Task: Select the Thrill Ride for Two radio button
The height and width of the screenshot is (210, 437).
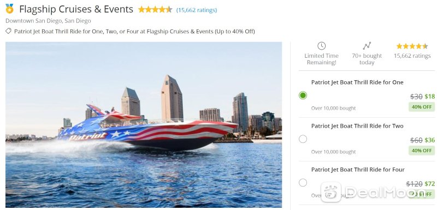Action: 303,139
